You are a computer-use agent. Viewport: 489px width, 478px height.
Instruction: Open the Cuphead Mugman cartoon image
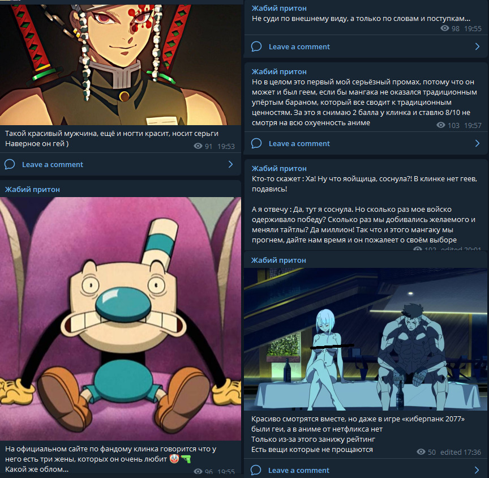click(x=121, y=318)
